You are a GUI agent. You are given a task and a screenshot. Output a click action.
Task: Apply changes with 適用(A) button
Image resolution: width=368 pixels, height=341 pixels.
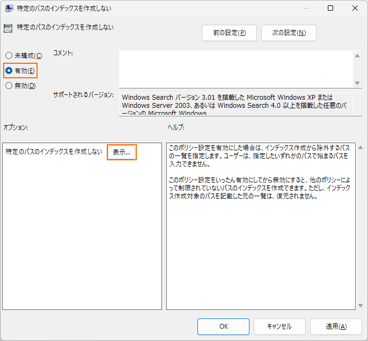(336, 327)
